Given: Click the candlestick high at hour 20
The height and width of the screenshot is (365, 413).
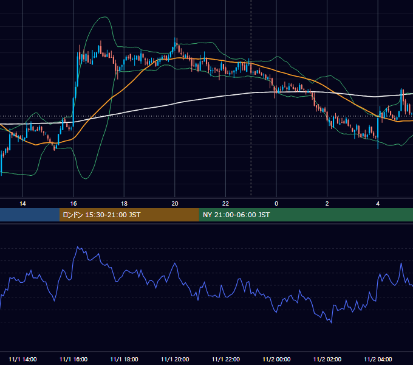Looking at the screenshot, I should pyautogui.click(x=176, y=38).
